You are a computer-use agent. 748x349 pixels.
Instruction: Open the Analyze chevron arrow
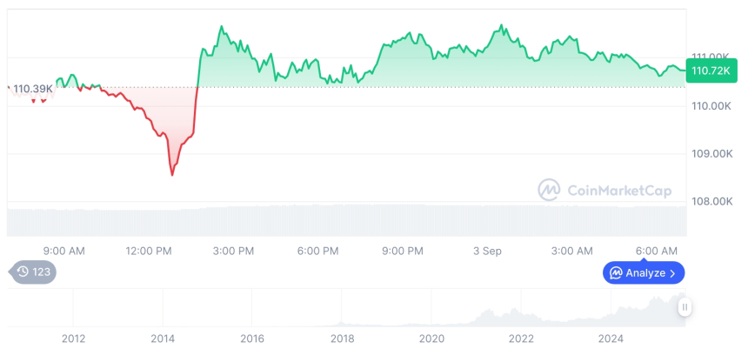pos(673,273)
